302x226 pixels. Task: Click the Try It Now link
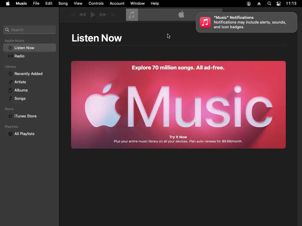click(x=178, y=137)
